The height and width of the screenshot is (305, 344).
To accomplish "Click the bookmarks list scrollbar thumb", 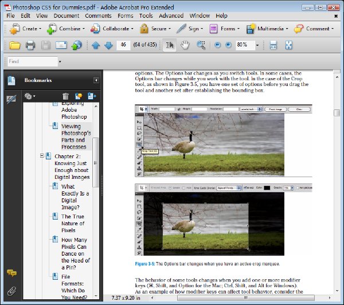I will tap(95, 162).
